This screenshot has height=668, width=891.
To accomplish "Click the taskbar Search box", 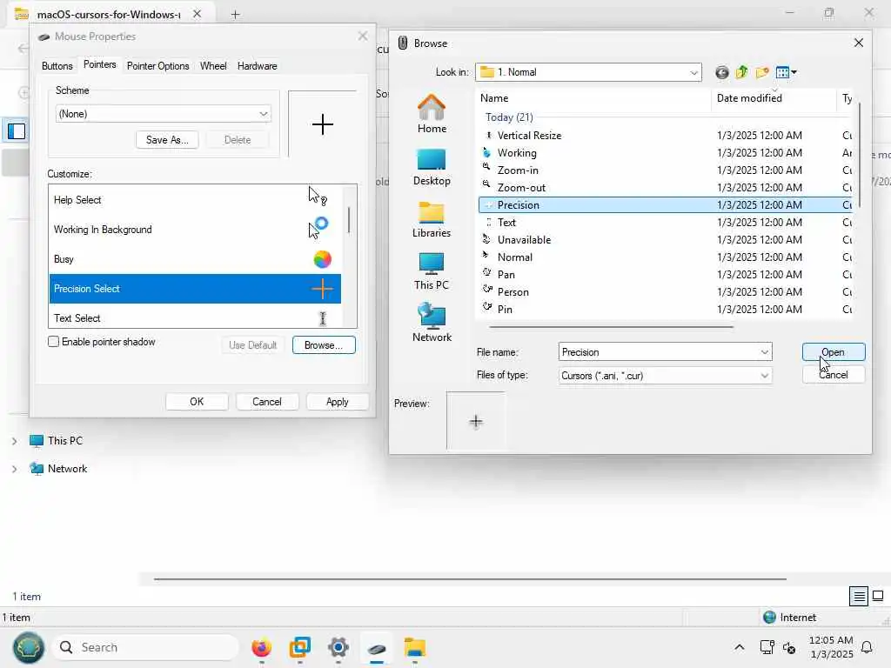I will (145, 647).
